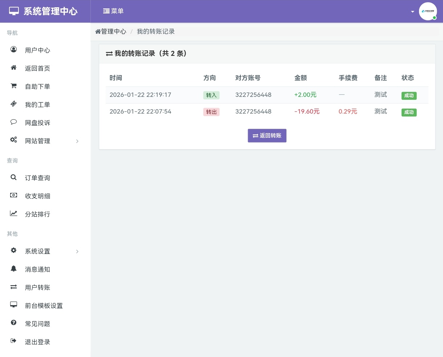Click the money icon beside 收支明细
Viewport: 443px width, 357px height.
pos(13,195)
